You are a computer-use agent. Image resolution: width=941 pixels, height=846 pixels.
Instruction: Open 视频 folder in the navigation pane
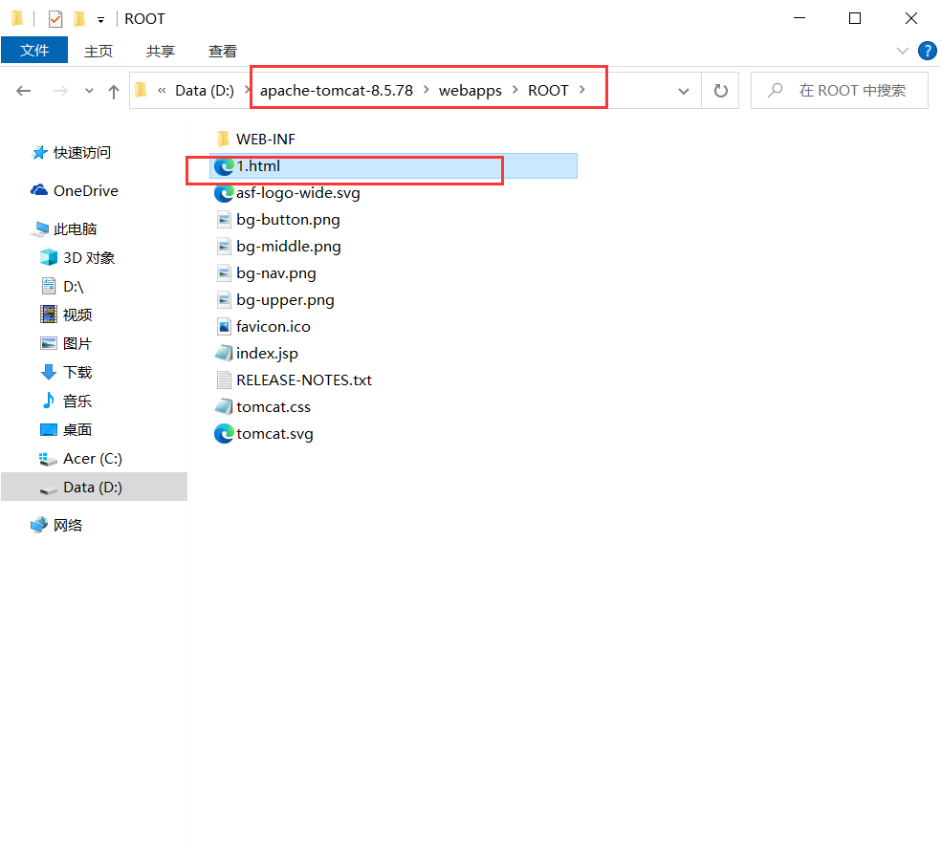point(77,315)
